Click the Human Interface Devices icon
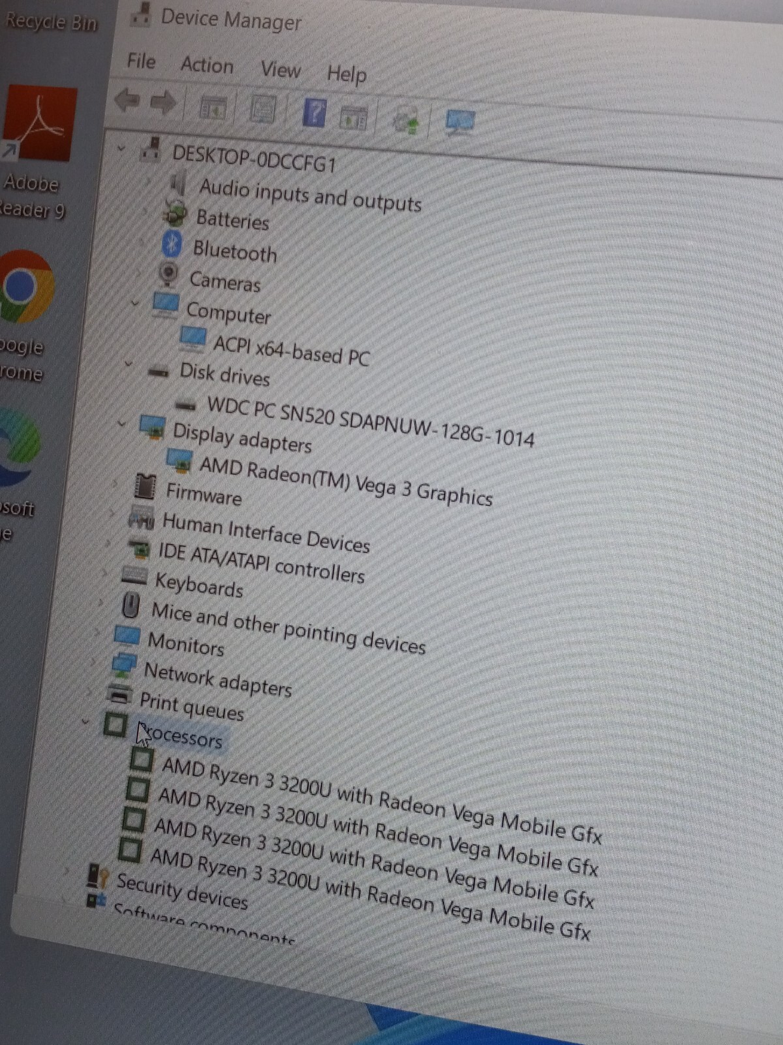 [x=141, y=519]
